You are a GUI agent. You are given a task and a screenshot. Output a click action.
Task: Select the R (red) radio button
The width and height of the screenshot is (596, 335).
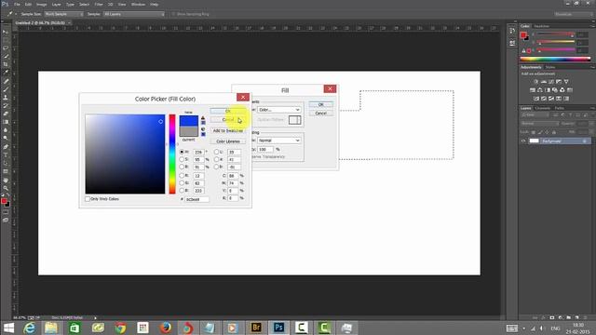[182, 176]
